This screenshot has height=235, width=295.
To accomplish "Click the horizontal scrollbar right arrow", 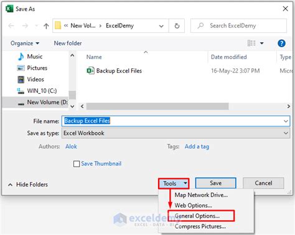I will (x=289, y=106).
